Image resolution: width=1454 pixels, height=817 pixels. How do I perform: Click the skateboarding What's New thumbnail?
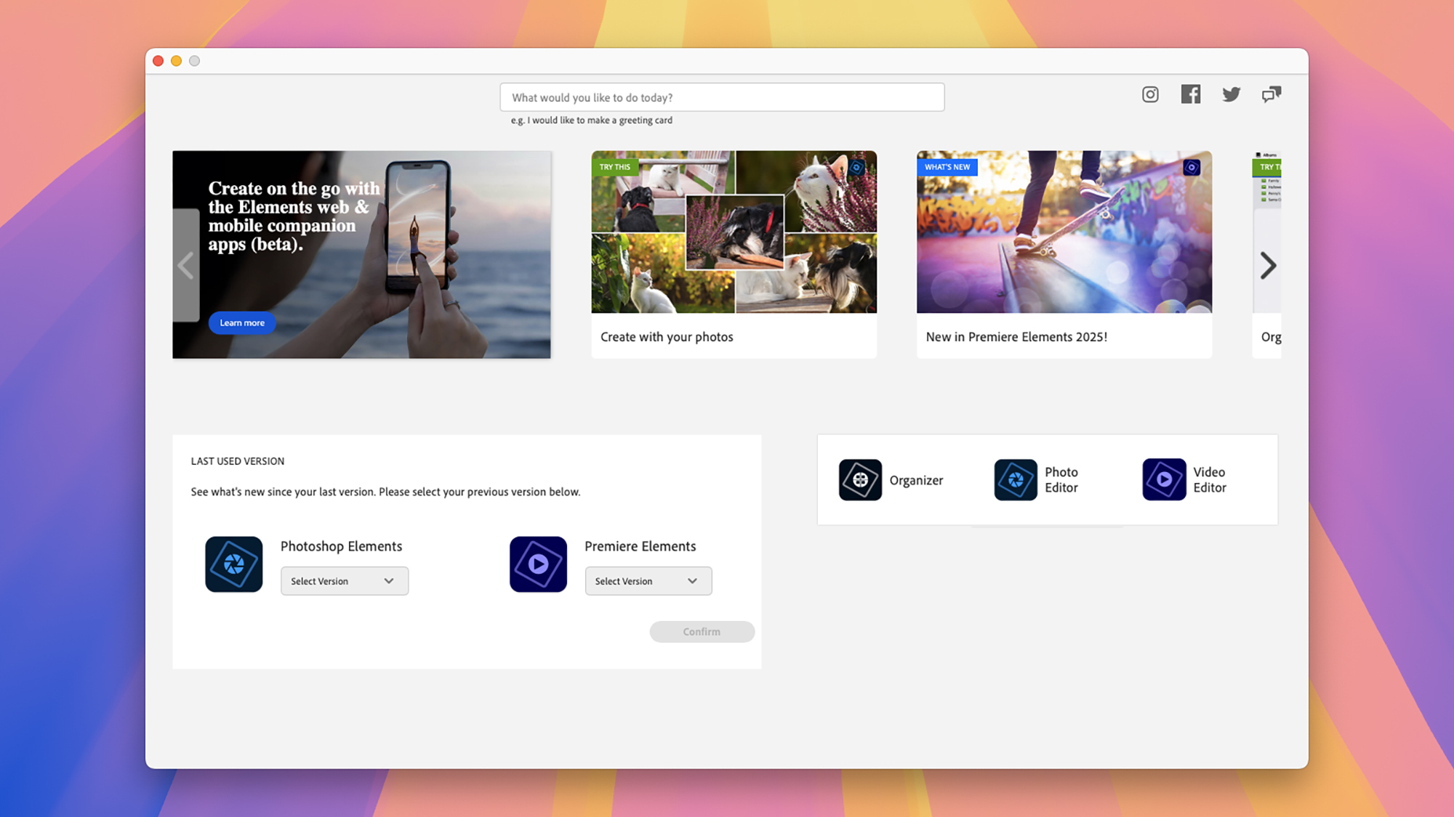[1063, 232]
